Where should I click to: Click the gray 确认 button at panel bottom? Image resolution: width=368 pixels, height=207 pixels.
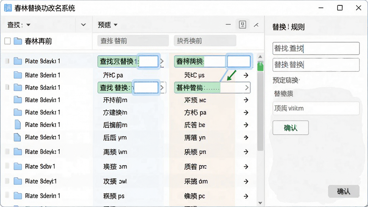pos(344,191)
